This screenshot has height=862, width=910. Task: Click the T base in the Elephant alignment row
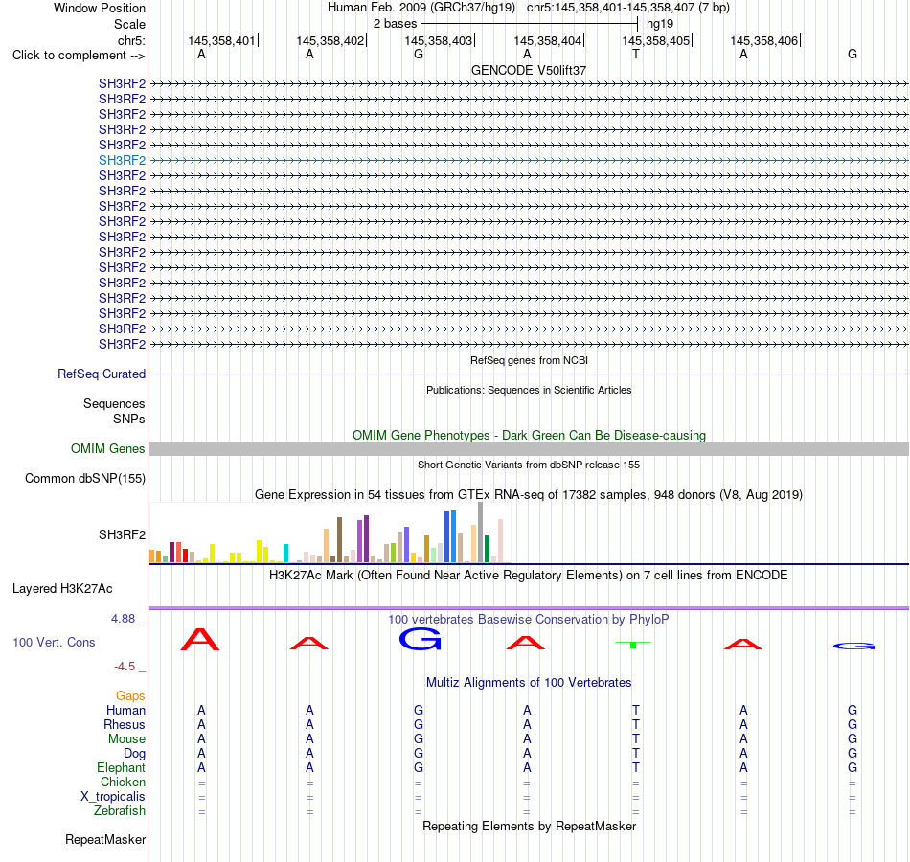click(636, 767)
